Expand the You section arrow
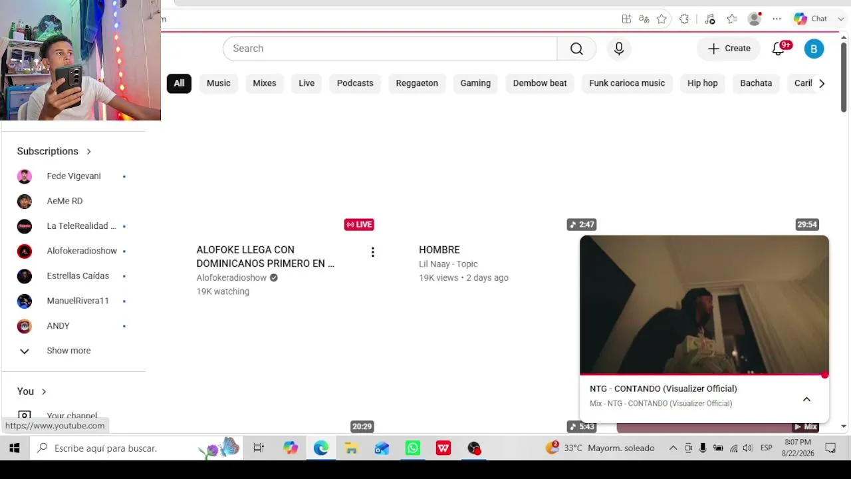This screenshot has height=479, width=851. pos(44,392)
